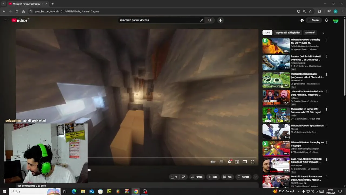Open the zoom magnifier in address bar
Viewport: 346px width, 195px height.
click(x=304, y=11)
